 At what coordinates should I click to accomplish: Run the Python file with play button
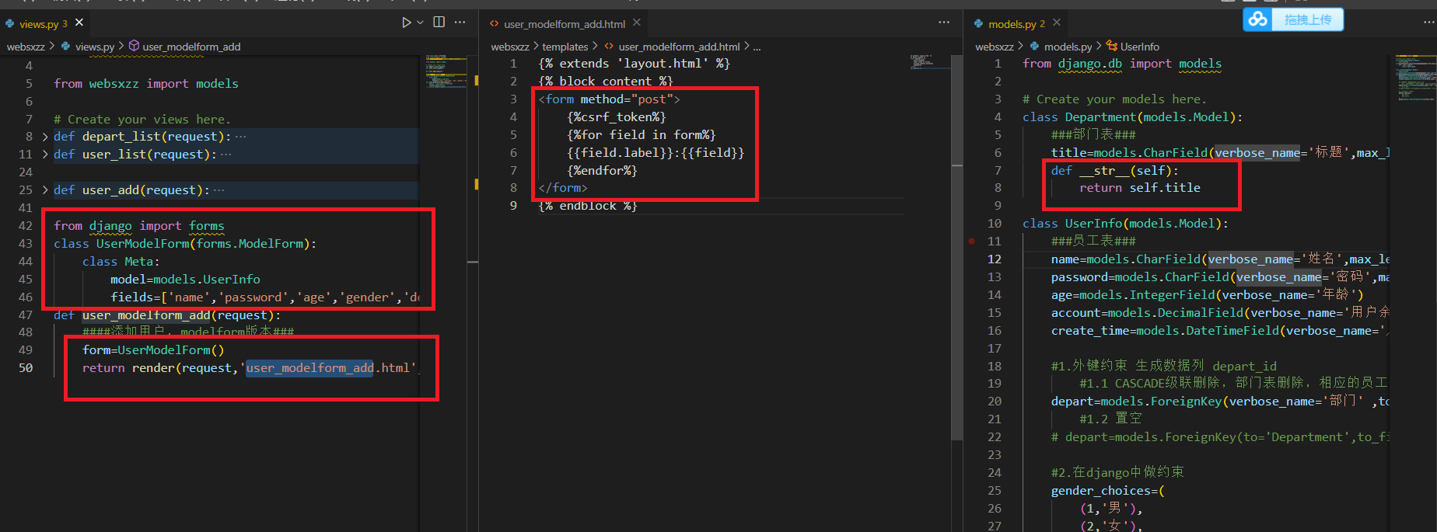click(406, 23)
